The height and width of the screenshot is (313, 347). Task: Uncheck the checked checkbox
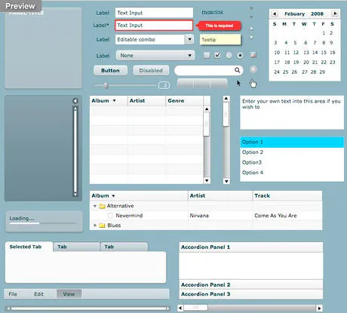[217, 55]
